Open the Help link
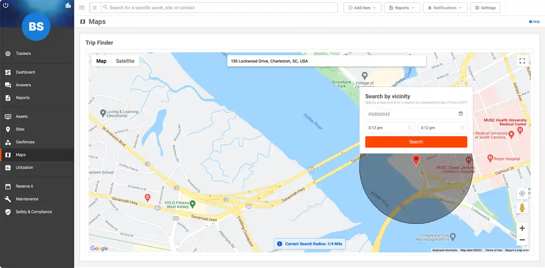Image resolution: width=545 pixels, height=268 pixels. [x=534, y=22]
